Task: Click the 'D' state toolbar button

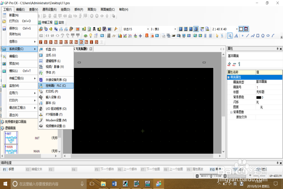Action: (97, 42)
